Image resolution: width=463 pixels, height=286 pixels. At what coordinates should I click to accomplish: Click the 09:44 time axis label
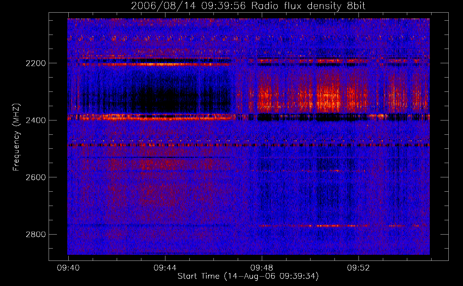point(165,268)
